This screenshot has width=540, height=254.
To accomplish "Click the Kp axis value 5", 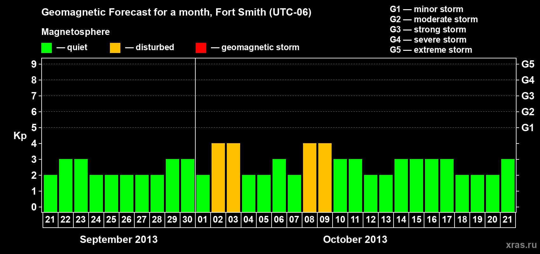I will tap(34, 128).
